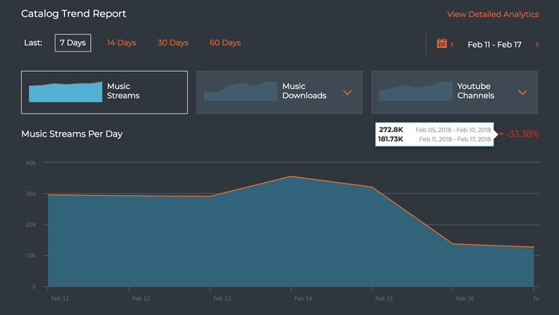Open the calendar date picker icon
Image resolution: width=559 pixels, height=315 pixels.
pos(441,44)
